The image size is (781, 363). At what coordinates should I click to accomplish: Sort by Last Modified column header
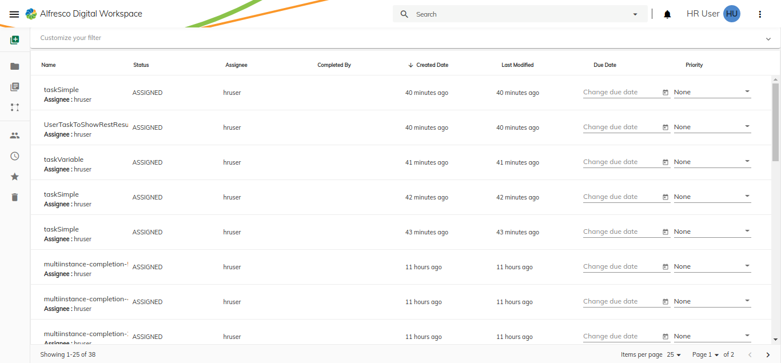pos(517,65)
